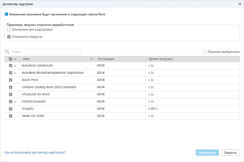Uncheck Content Catalog Revit 2025 Extension checkbox
The image size is (244, 162).
pos(10,87)
